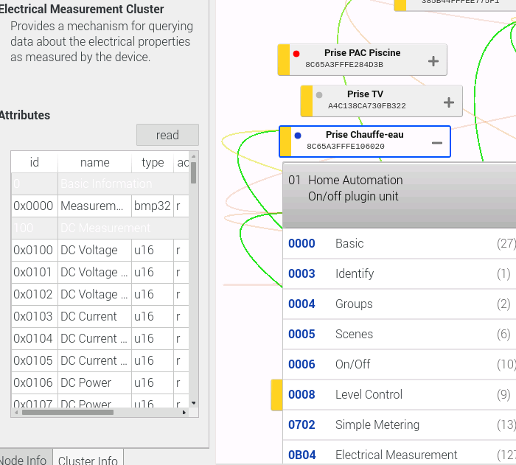Select attribute row 0x0100 DC Voltage
This screenshot has height=465, width=516.
click(x=100, y=251)
